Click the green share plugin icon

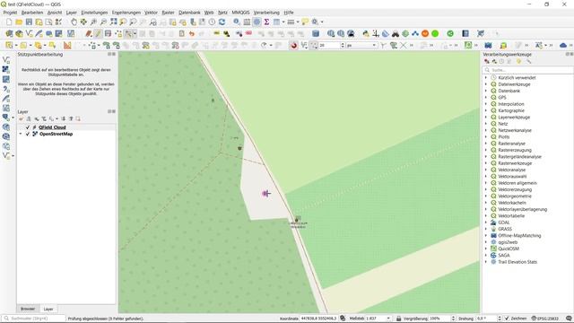click(x=450, y=34)
